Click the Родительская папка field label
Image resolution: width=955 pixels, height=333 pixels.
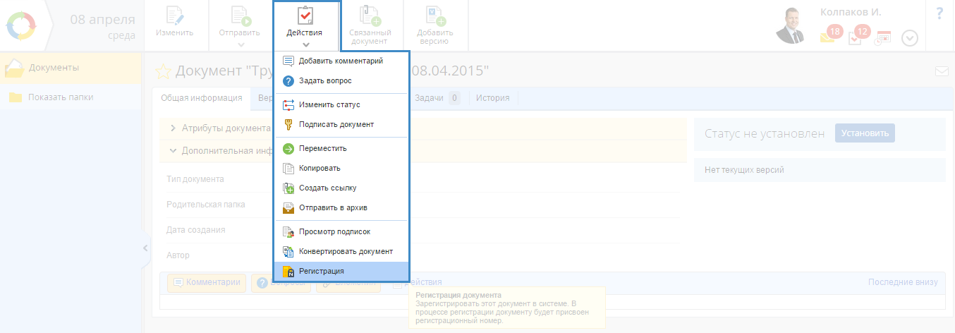click(x=206, y=205)
